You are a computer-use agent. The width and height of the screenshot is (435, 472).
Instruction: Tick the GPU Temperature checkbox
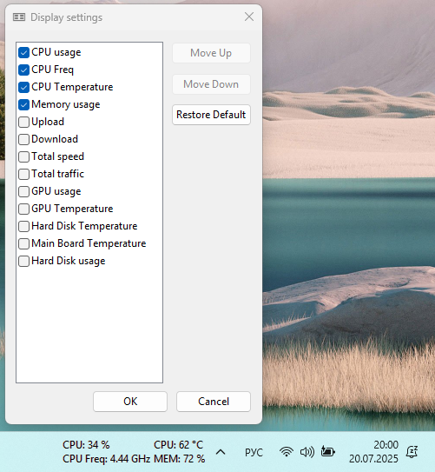tap(23, 209)
